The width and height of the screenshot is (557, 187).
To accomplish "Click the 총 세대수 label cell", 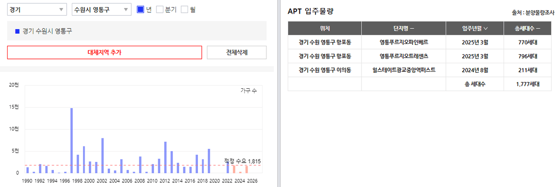I will (x=475, y=84).
